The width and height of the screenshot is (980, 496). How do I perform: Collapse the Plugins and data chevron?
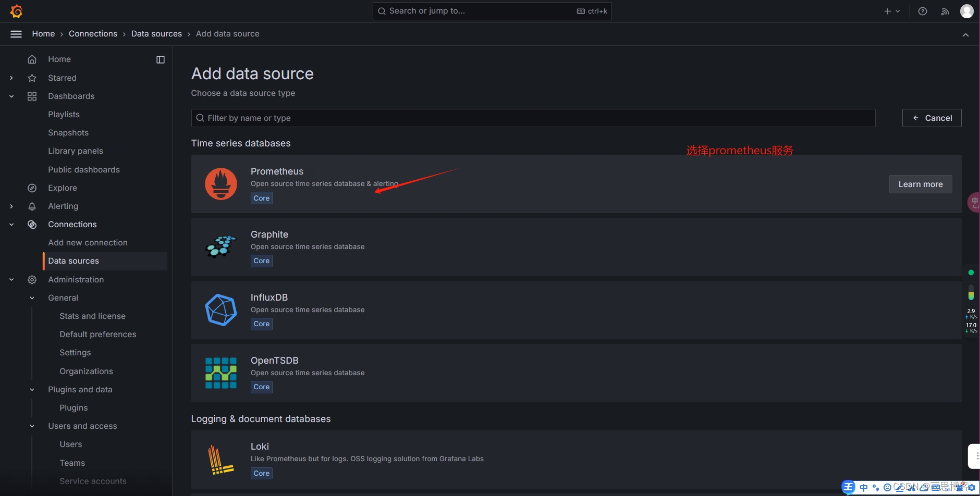point(32,390)
